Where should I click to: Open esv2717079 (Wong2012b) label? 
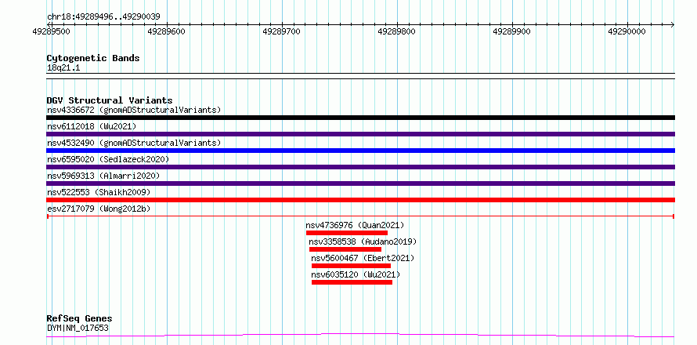coord(99,209)
